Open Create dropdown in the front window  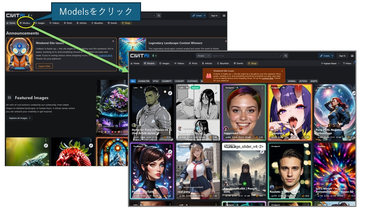[x=326, y=56]
